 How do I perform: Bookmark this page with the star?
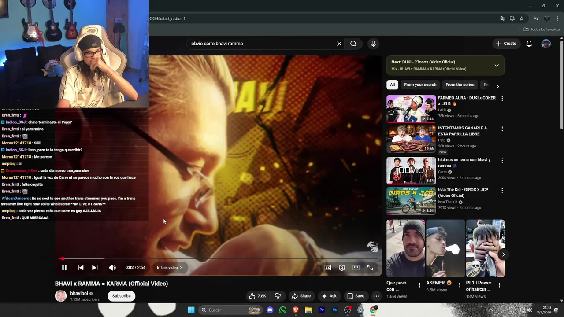522,18
